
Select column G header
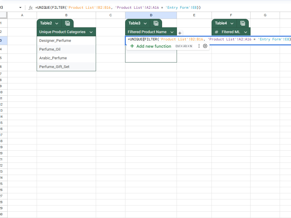pos(265,15)
